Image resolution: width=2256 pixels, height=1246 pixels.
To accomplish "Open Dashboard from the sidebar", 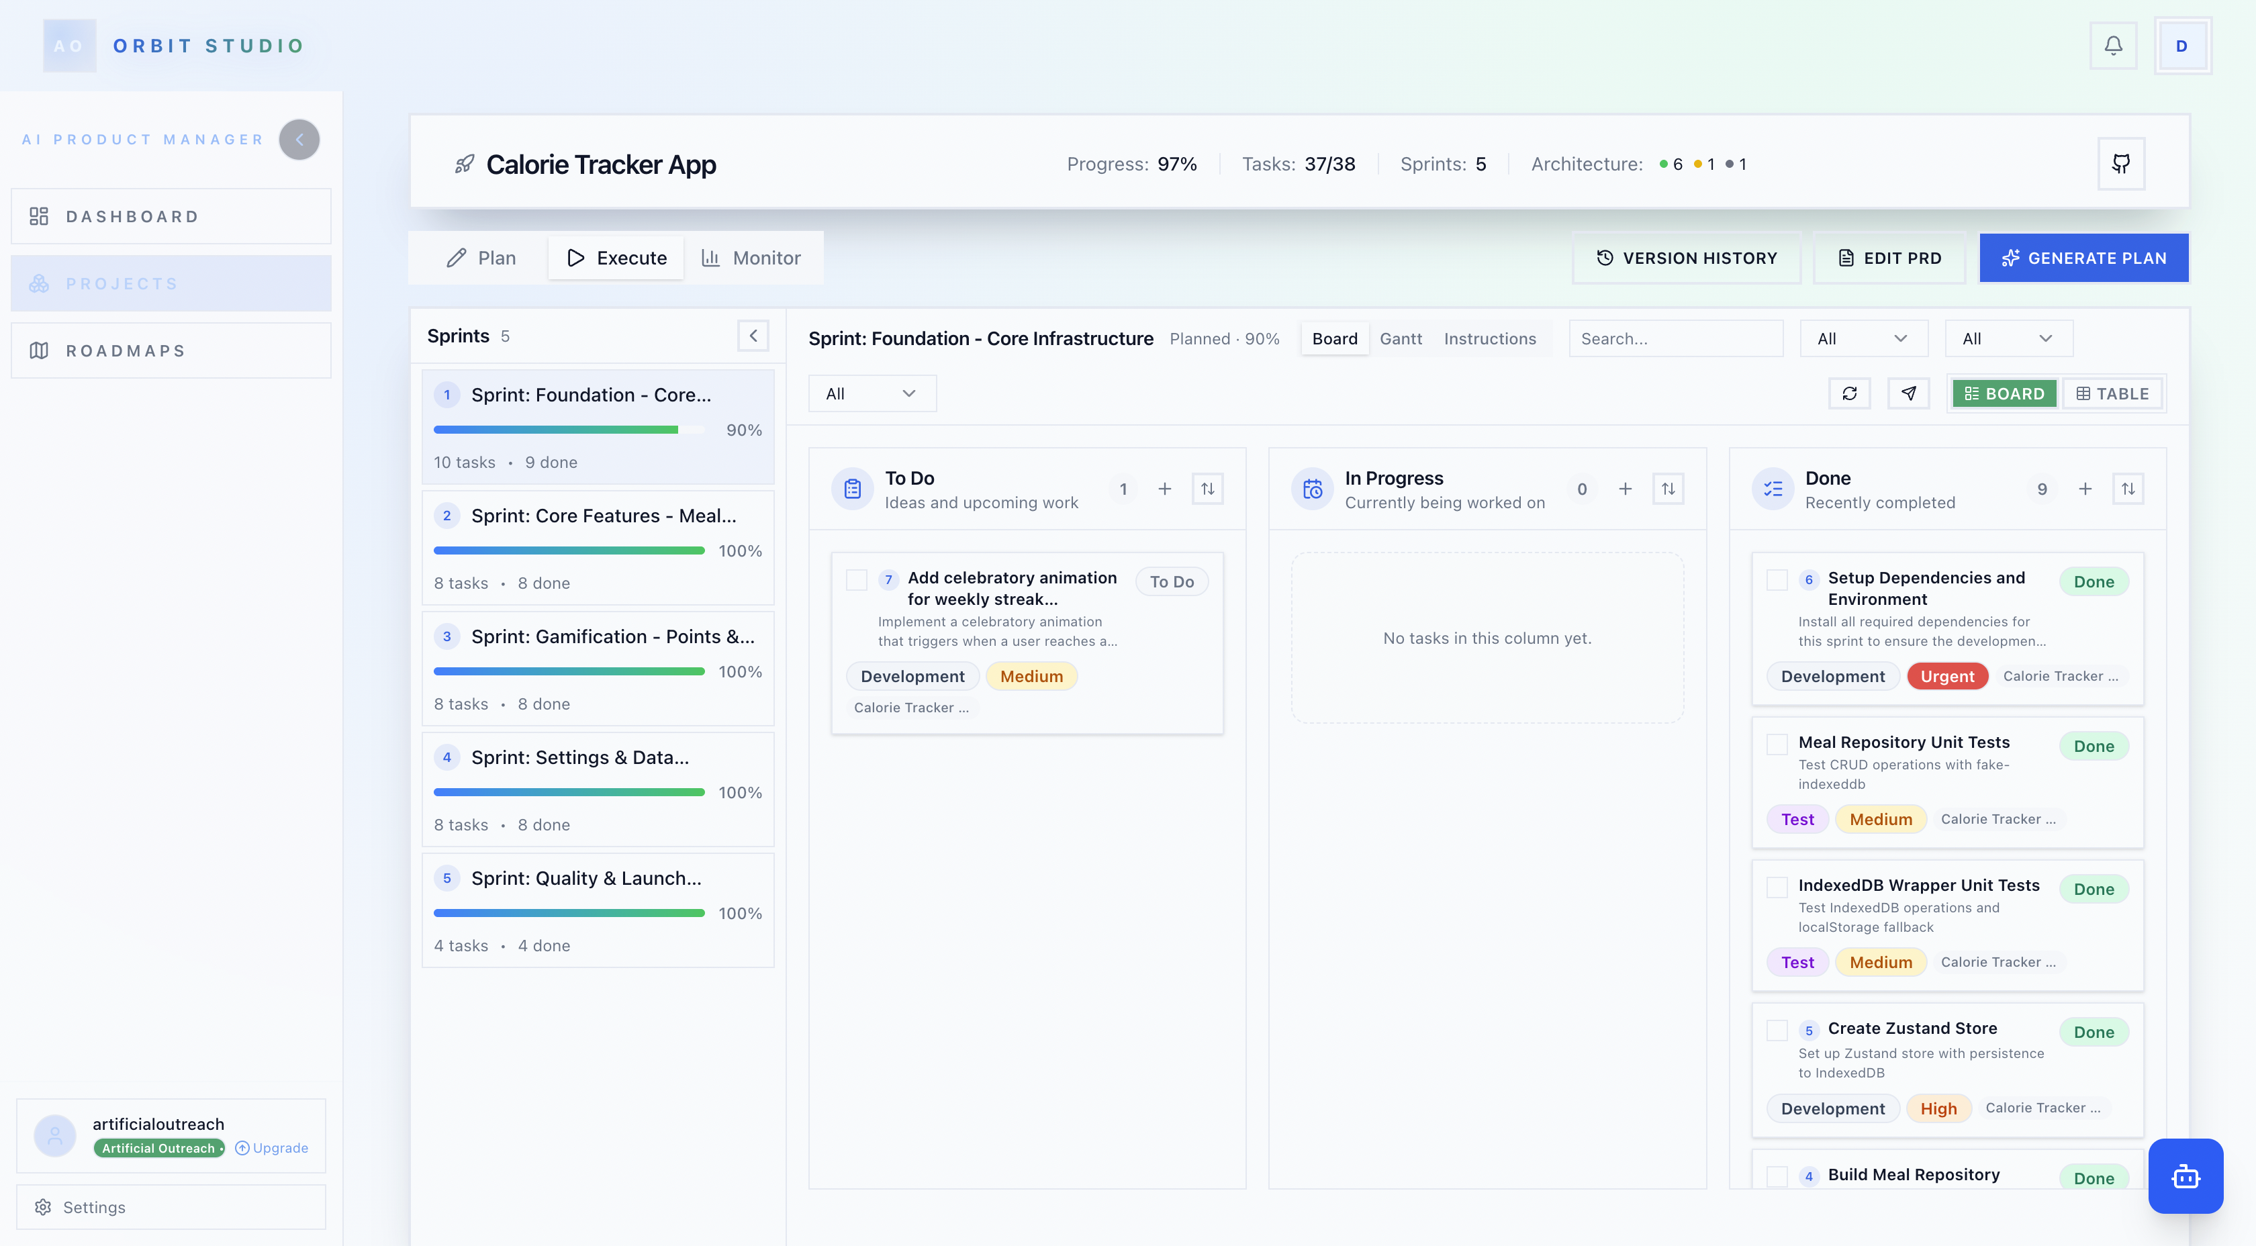I will (x=171, y=216).
